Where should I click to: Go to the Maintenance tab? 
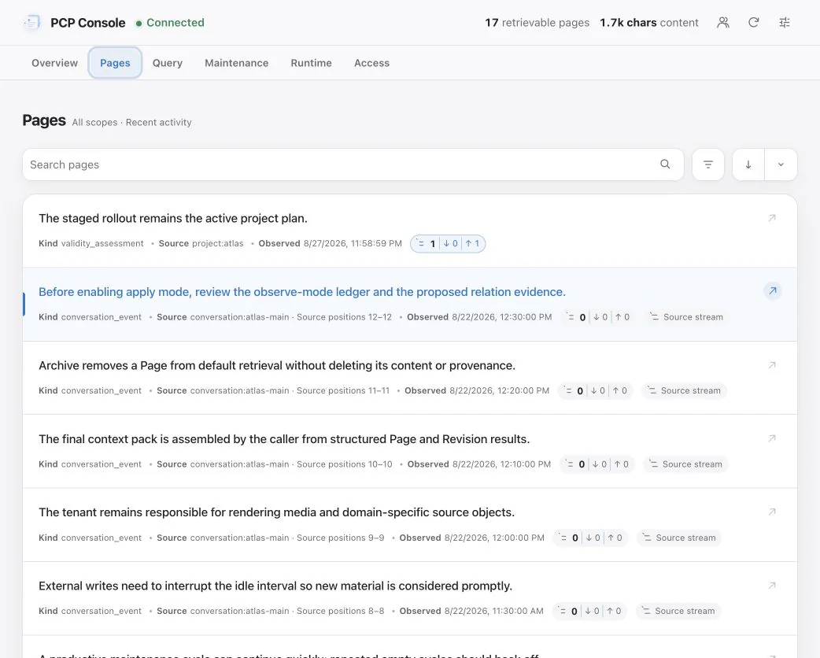(236, 63)
